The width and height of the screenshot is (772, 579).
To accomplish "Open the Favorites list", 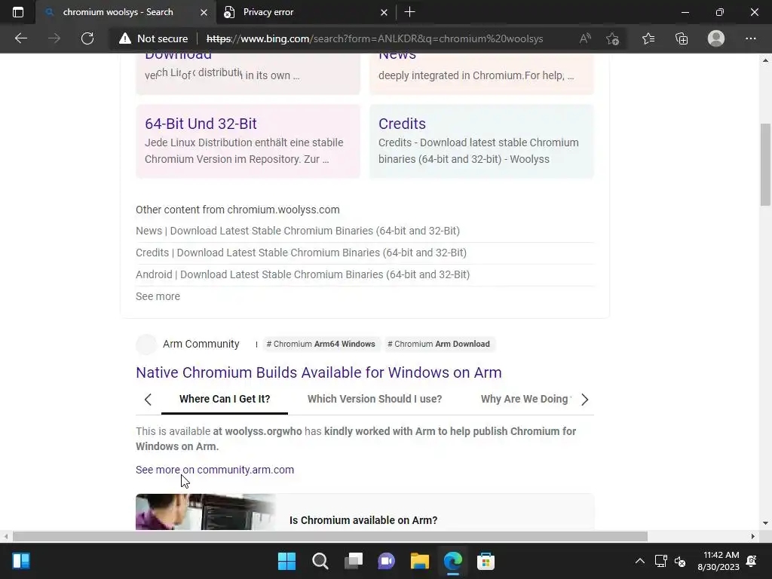I will (x=648, y=38).
